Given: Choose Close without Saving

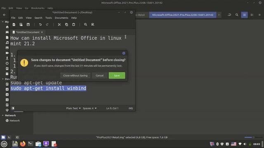Looking at the screenshot, I should (x=75, y=76).
